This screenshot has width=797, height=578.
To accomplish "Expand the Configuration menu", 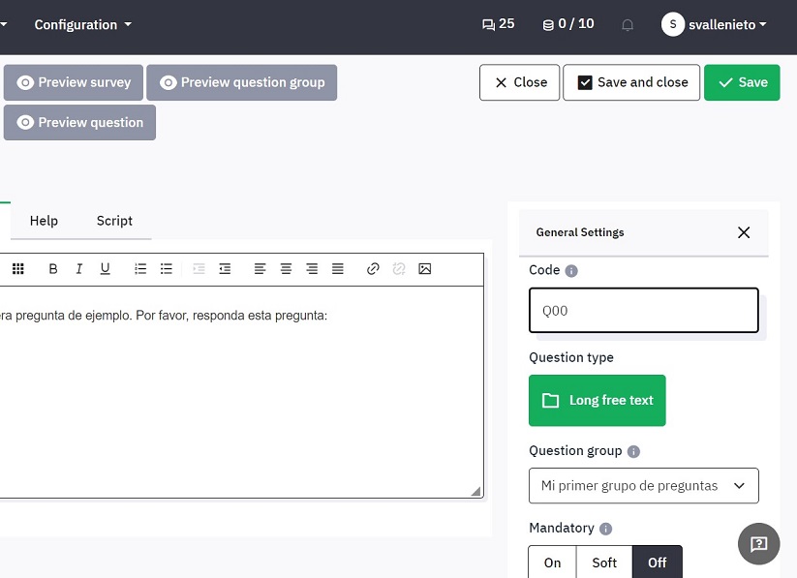I will point(82,25).
